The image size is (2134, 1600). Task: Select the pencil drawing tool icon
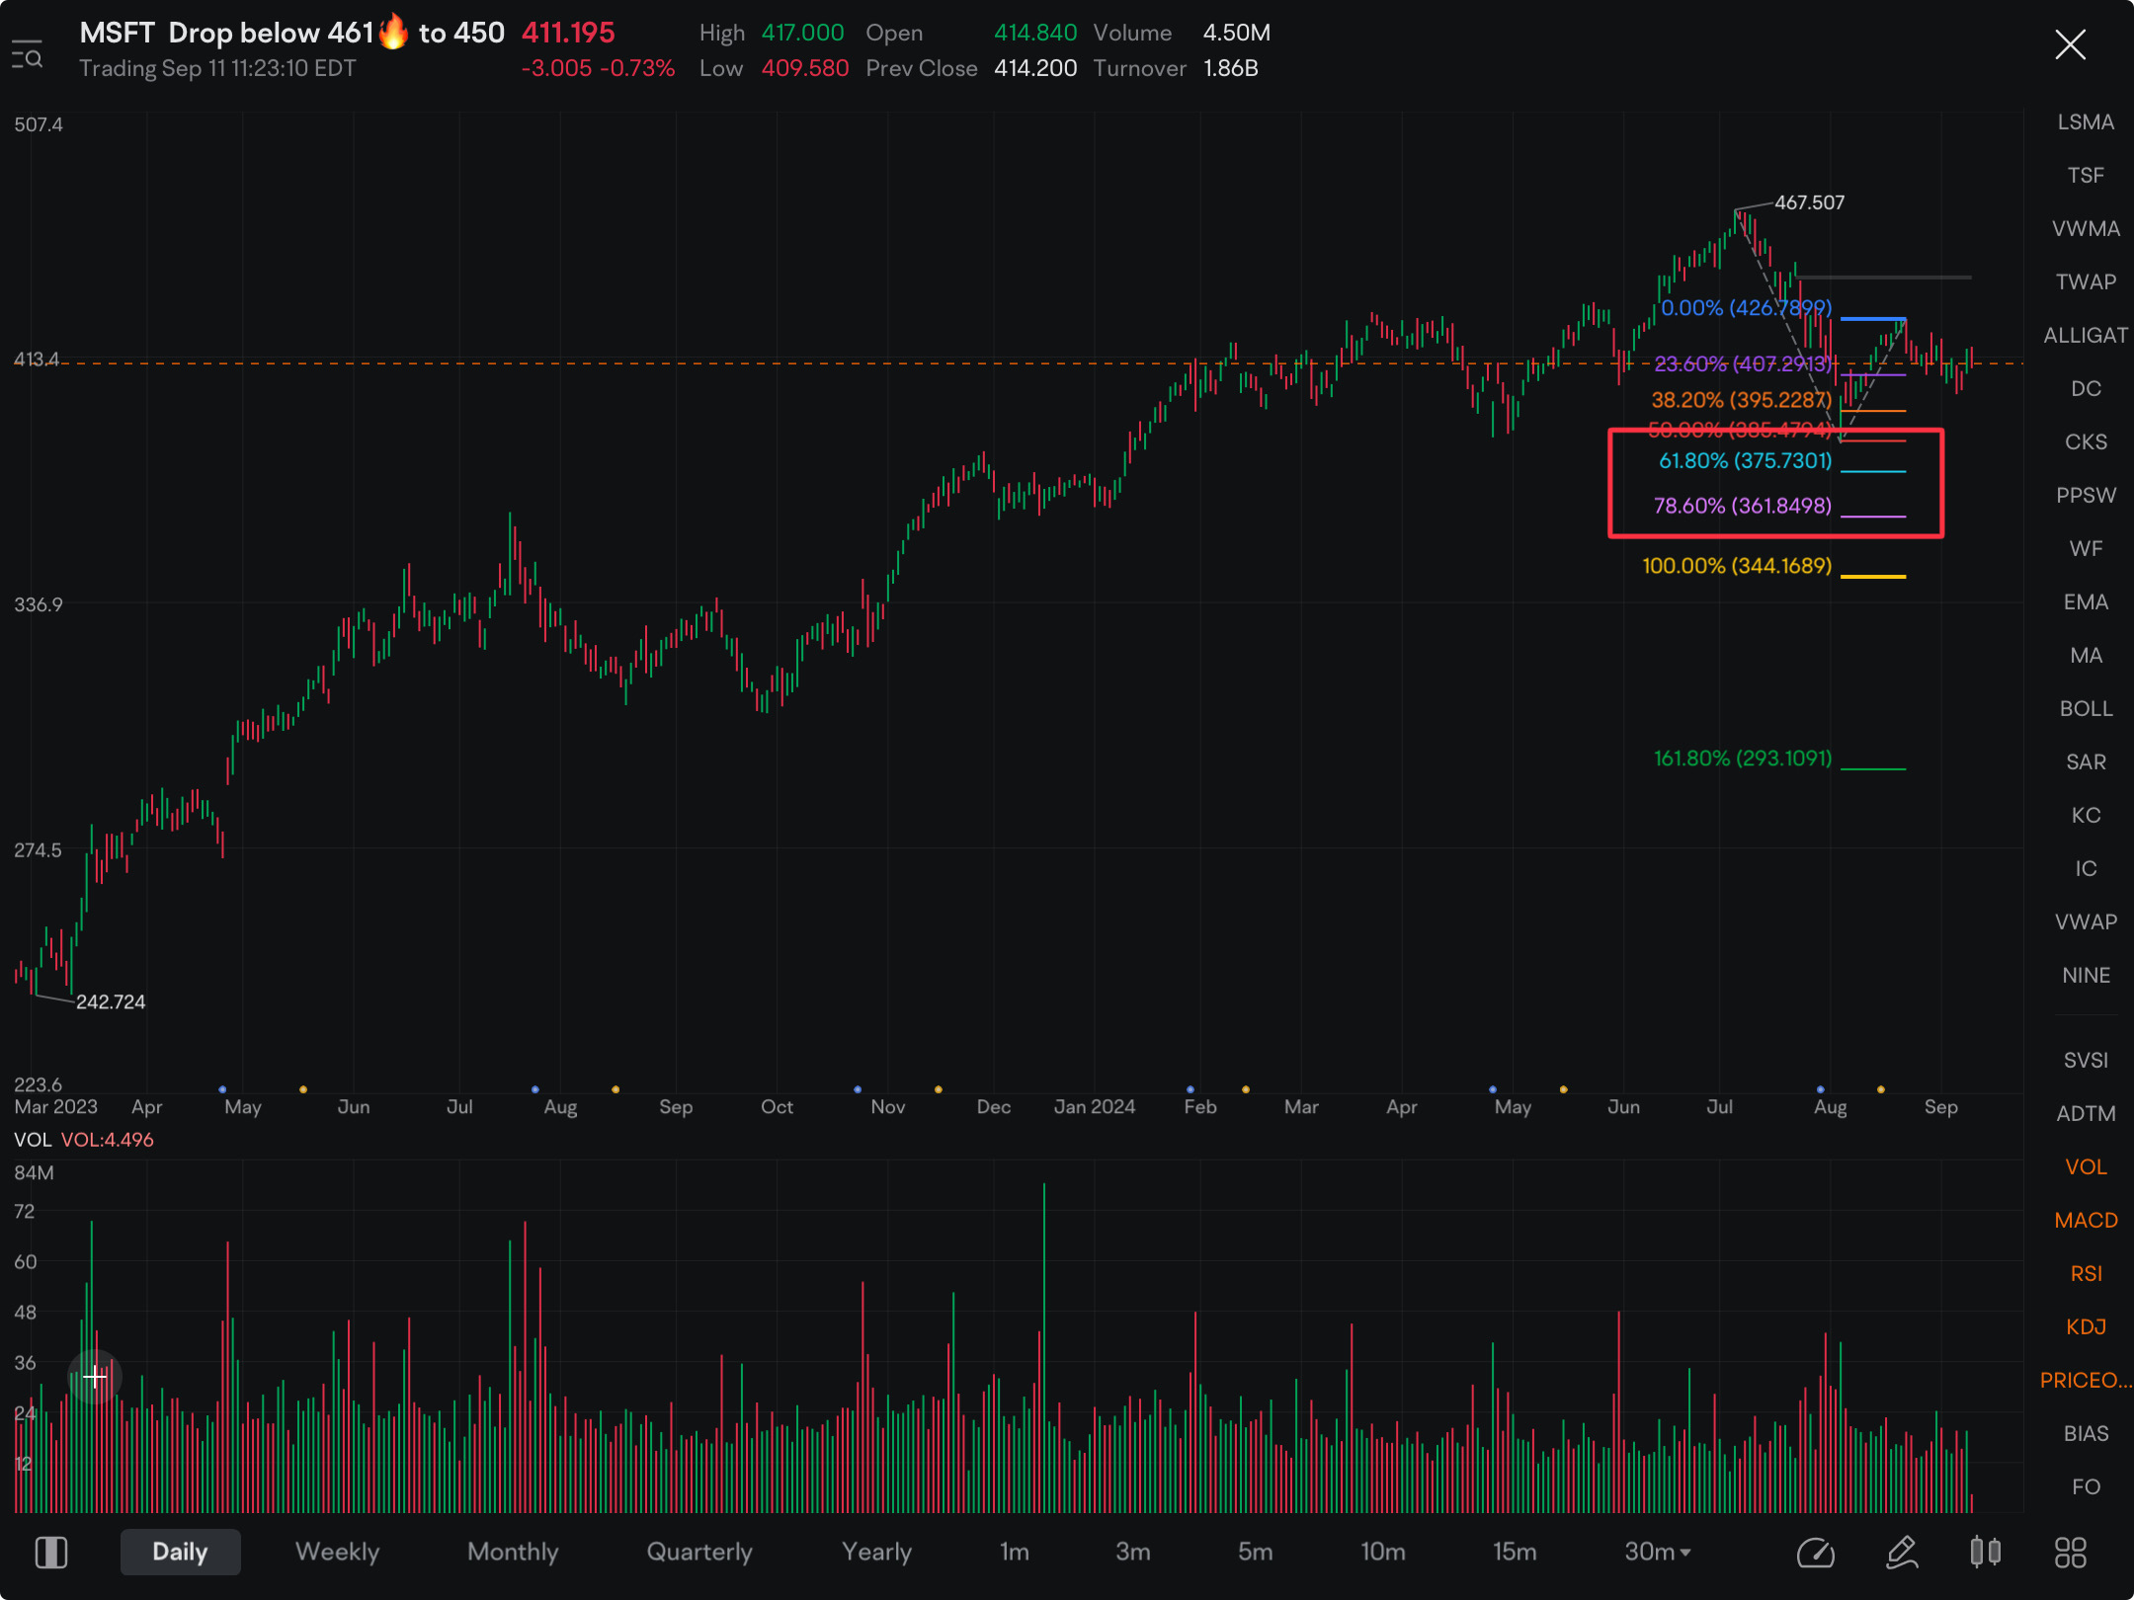click(1902, 1552)
